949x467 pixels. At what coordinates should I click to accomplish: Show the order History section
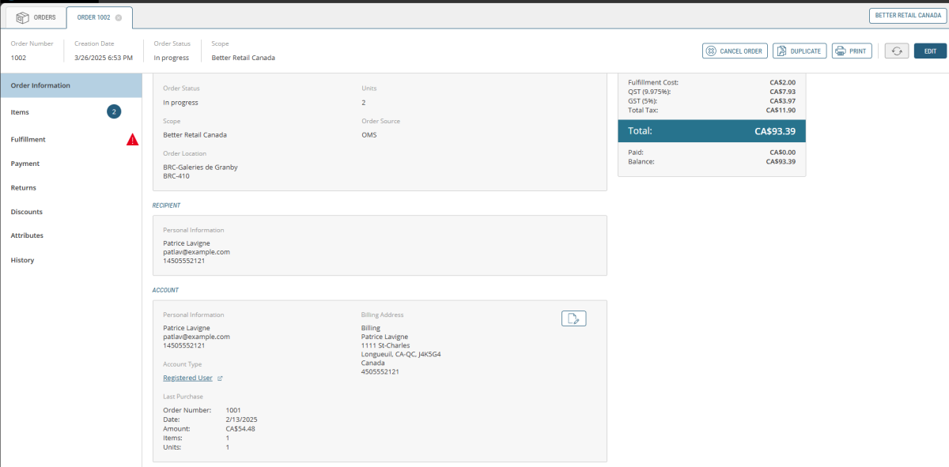(23, 260)
